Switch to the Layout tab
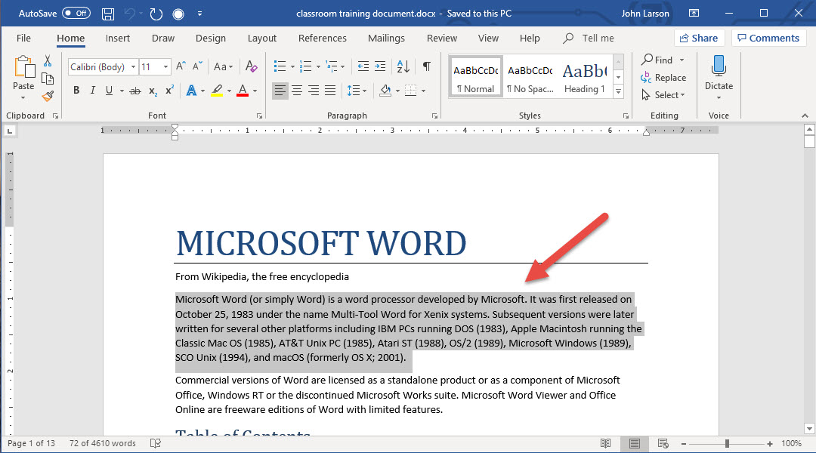816x453 pixels. [262, 39]
